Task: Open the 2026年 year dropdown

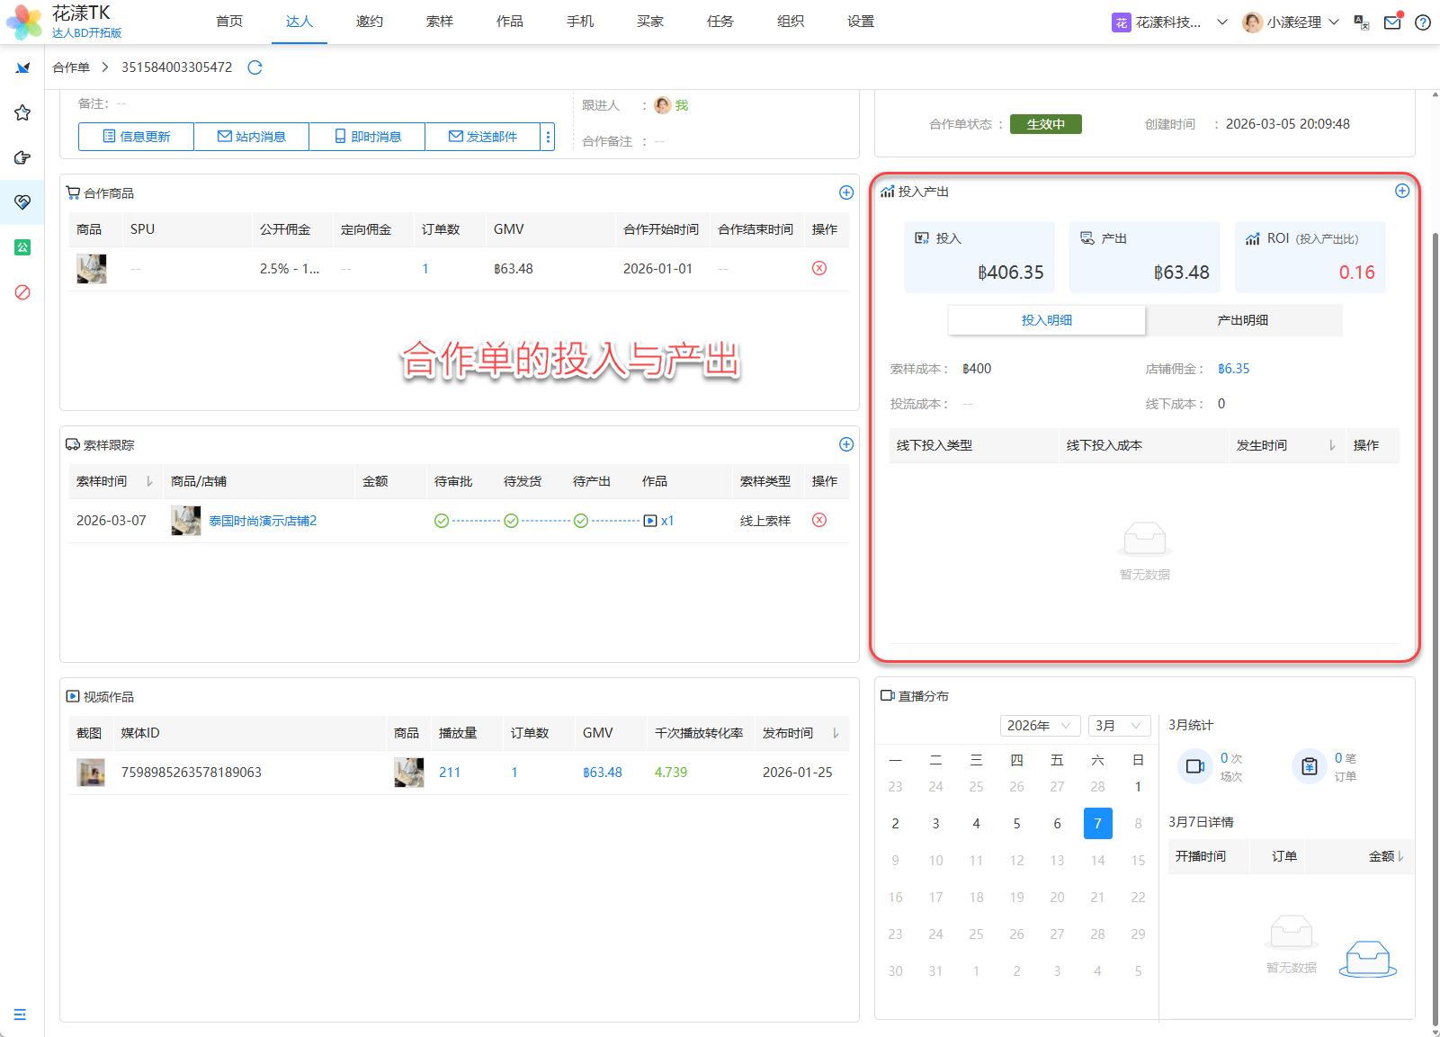Action: pyautogui.click(x=1040, y=726)
